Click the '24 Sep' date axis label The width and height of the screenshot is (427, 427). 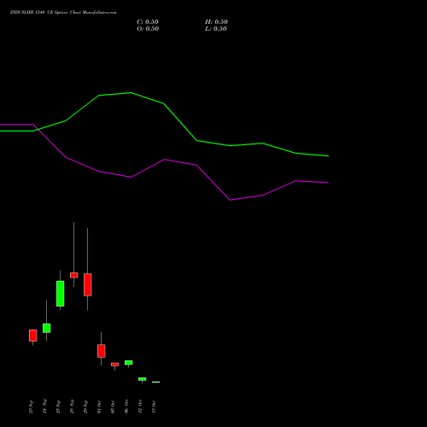44,407
